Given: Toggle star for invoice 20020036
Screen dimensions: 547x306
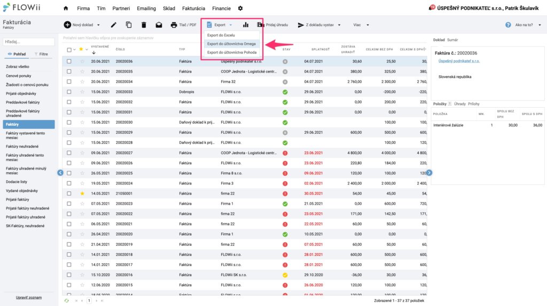Looking at the screenshot, I should [82, 61].
